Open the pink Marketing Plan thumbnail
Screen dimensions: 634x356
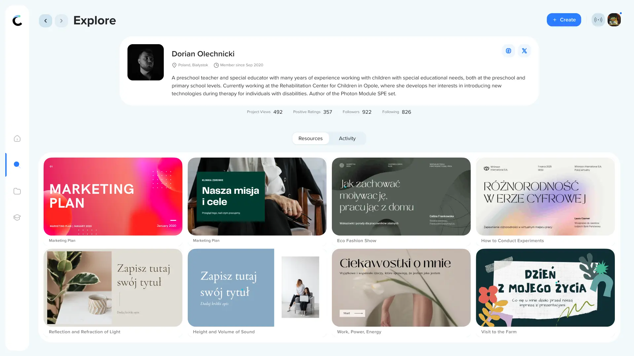pyautogui.click(x=113, y=196)
